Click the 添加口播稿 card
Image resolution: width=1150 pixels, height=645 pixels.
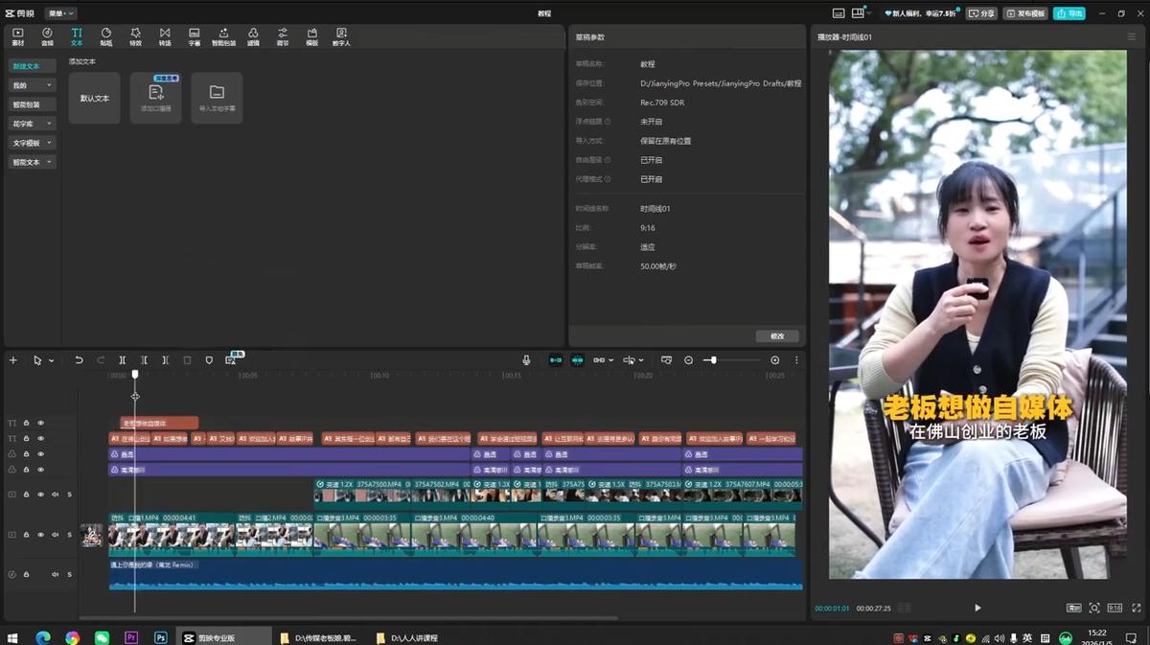pyautogui.click(x=155, y=98)
